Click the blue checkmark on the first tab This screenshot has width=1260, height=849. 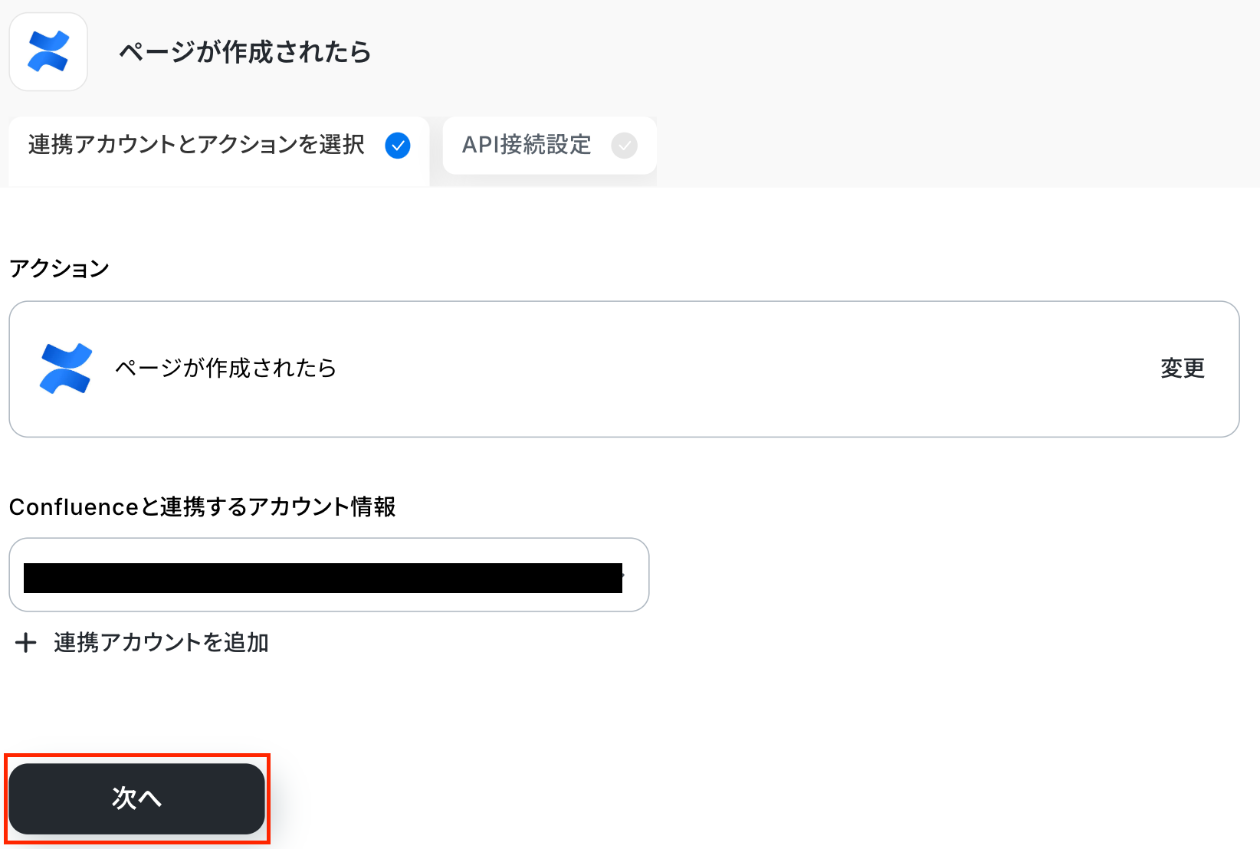(397, 145)
